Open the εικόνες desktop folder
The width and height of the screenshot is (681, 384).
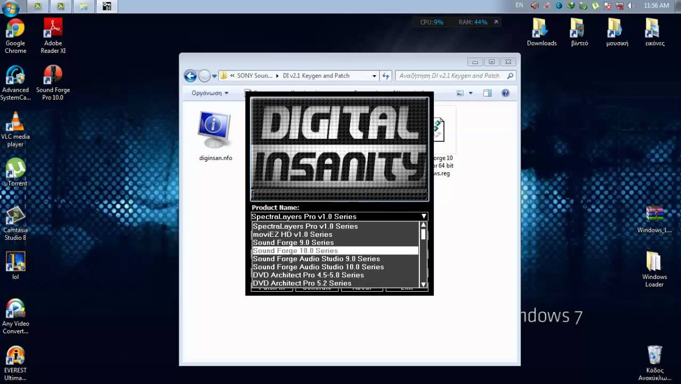[x=654, y=32]
